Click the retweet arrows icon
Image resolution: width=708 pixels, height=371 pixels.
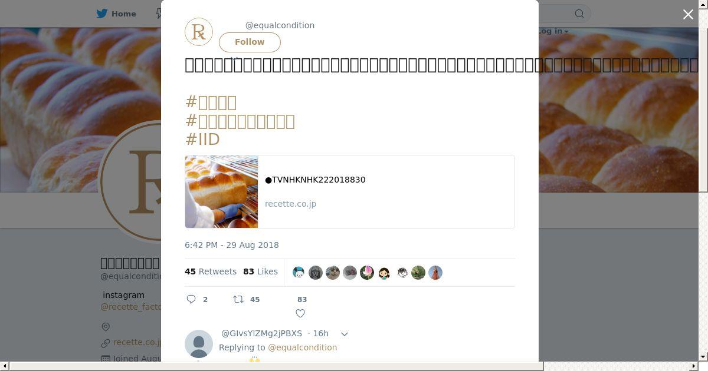click(238, 299)
